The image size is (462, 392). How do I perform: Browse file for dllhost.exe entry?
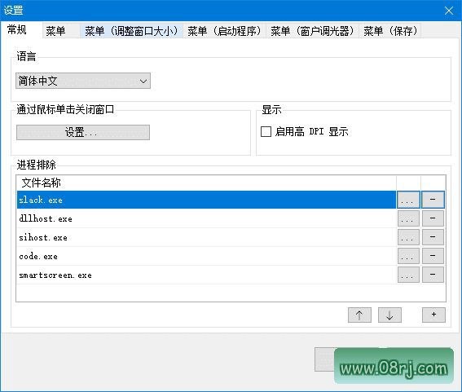click(408, 218)
